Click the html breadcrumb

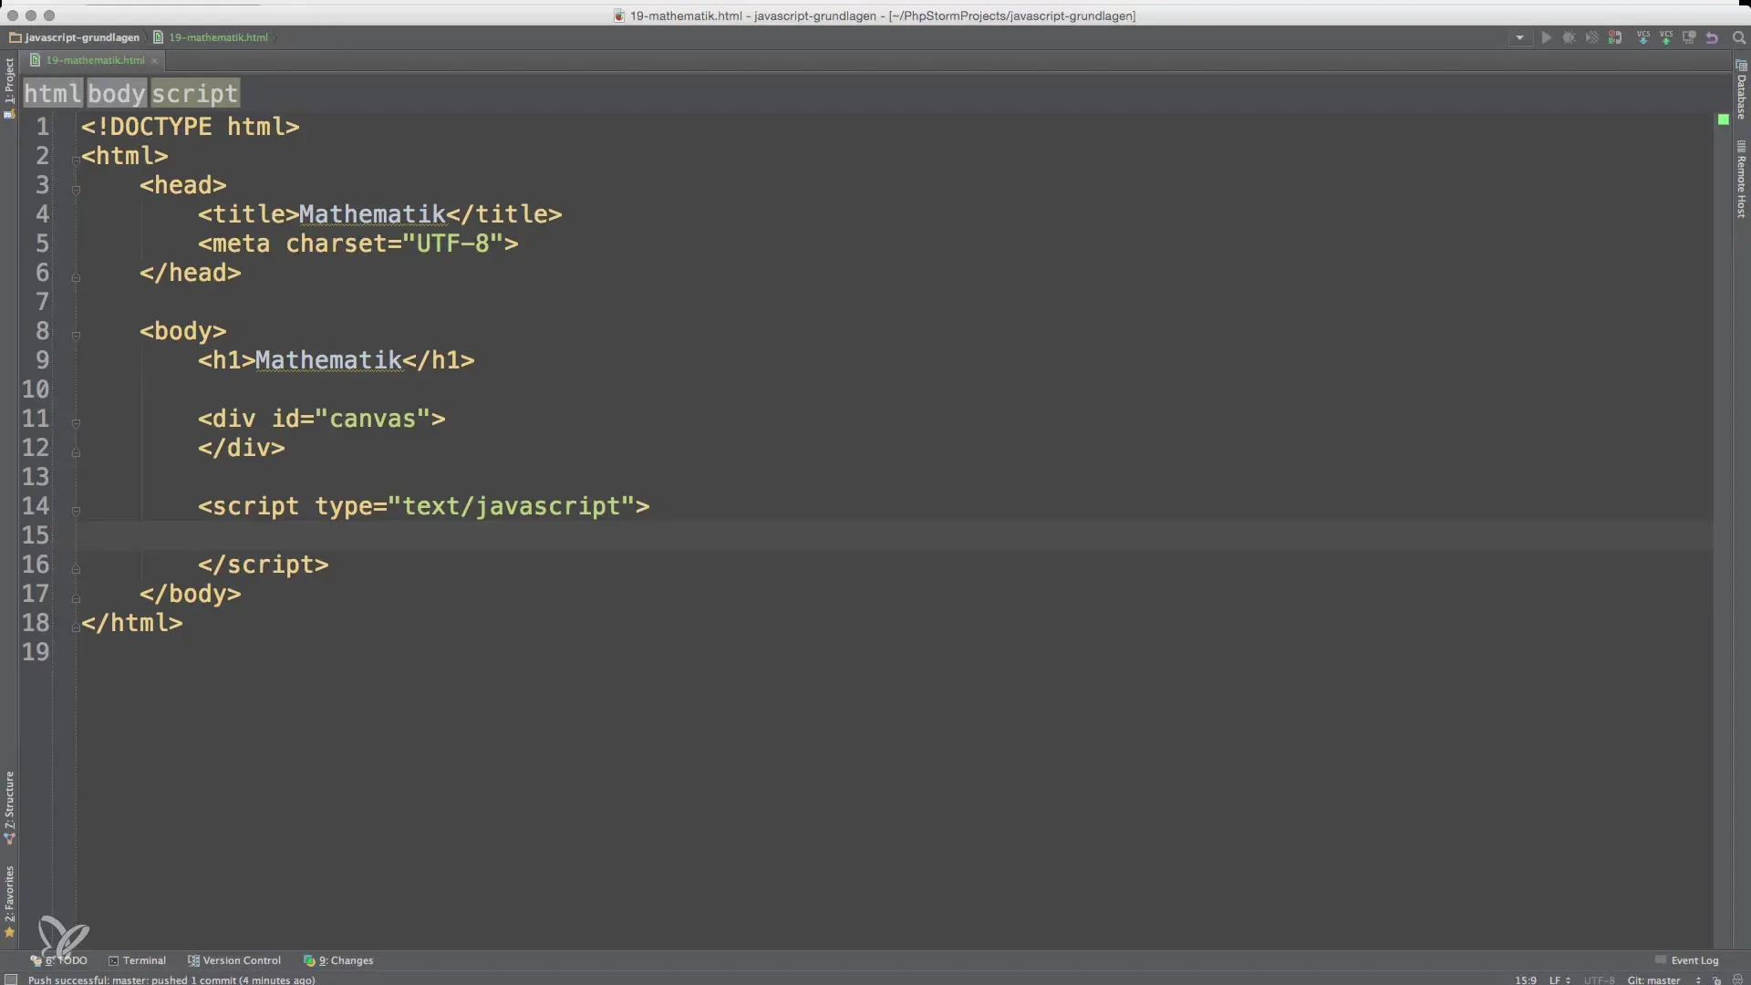pos(53,93)
